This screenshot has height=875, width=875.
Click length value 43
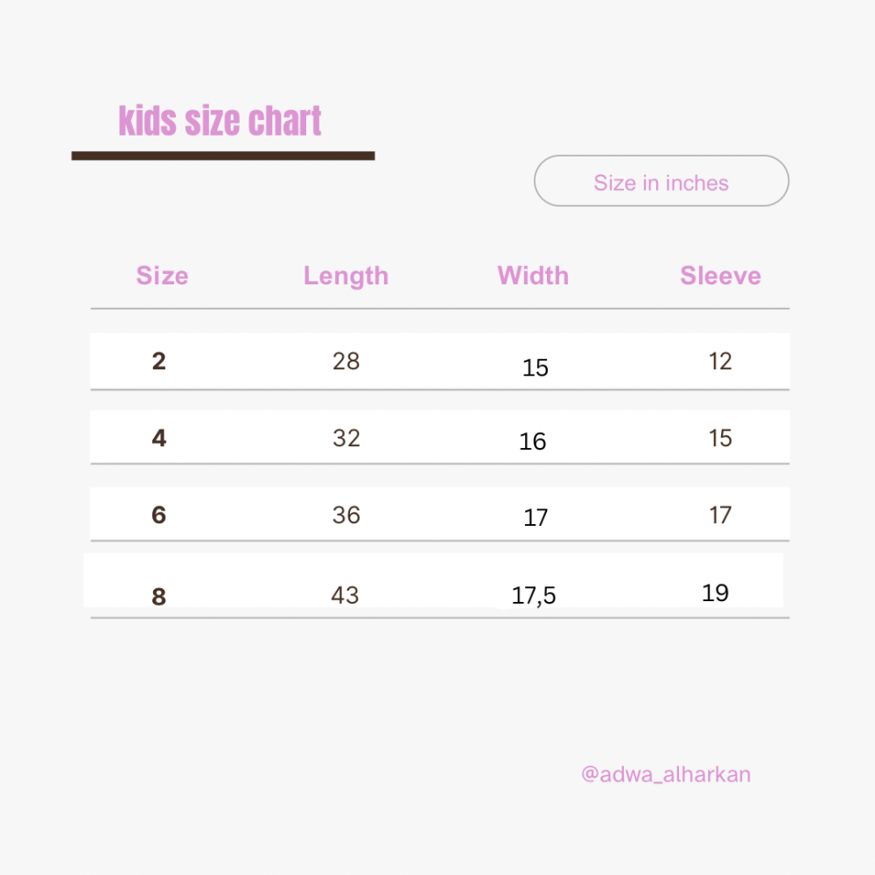pos(345,595)
